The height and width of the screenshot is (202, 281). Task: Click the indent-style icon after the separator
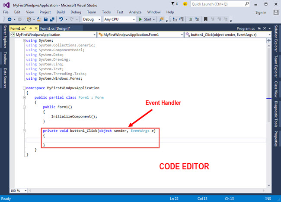175,19
